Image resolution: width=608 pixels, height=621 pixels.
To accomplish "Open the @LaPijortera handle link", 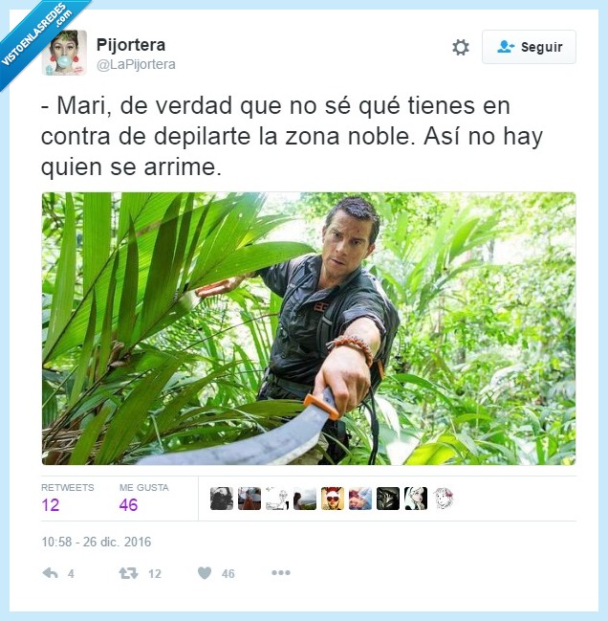I will pos(136,64).
